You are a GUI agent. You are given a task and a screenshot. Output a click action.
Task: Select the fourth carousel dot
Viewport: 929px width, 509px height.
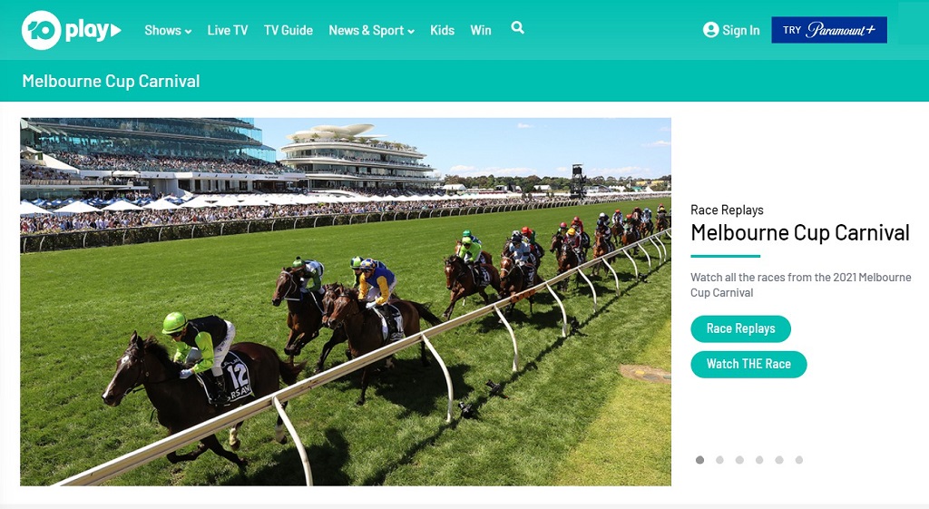(x=759, y=460)
